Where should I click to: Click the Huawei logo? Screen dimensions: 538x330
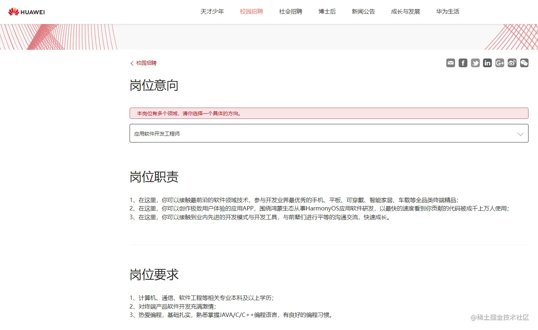(x=27, y=12)
